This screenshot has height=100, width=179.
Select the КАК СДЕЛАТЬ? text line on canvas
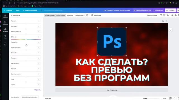(112, 62)
